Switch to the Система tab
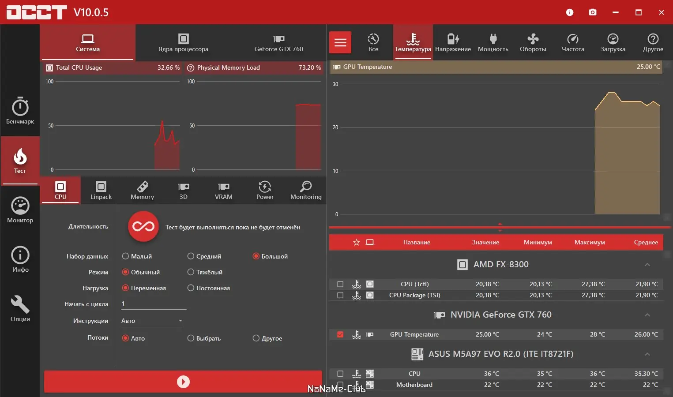This screenshot has height=397, width=673. point(88,42)
